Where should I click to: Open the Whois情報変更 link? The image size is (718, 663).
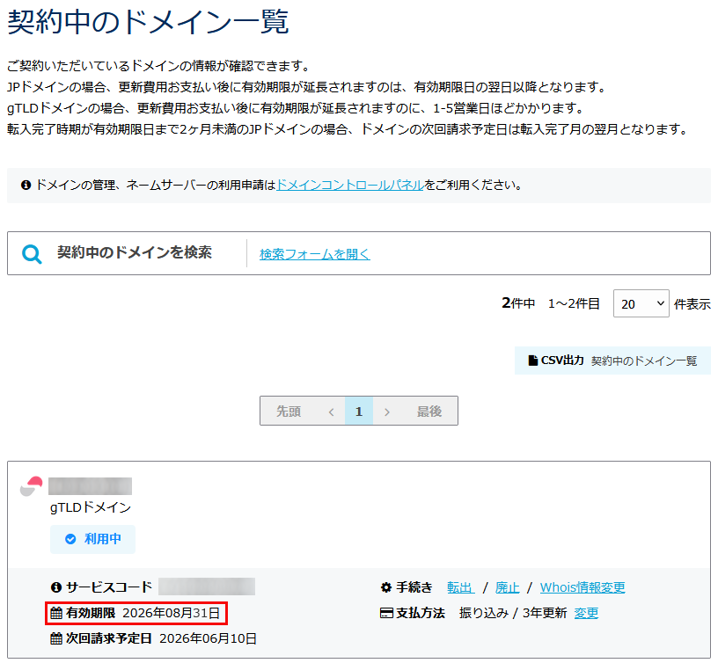pyautogui.click(x=582, y=588)
